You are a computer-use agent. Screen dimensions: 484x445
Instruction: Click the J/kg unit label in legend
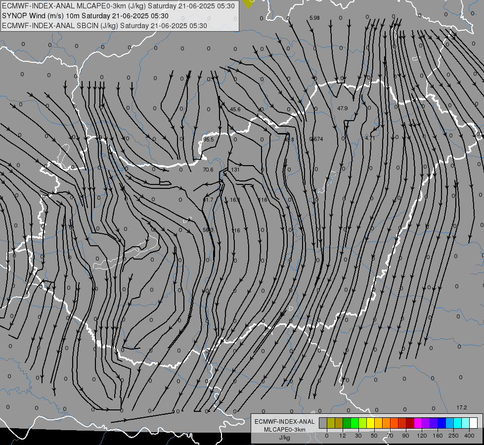(284, 438)
